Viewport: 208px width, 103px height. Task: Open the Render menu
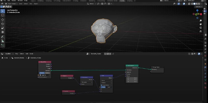[14, 1]
